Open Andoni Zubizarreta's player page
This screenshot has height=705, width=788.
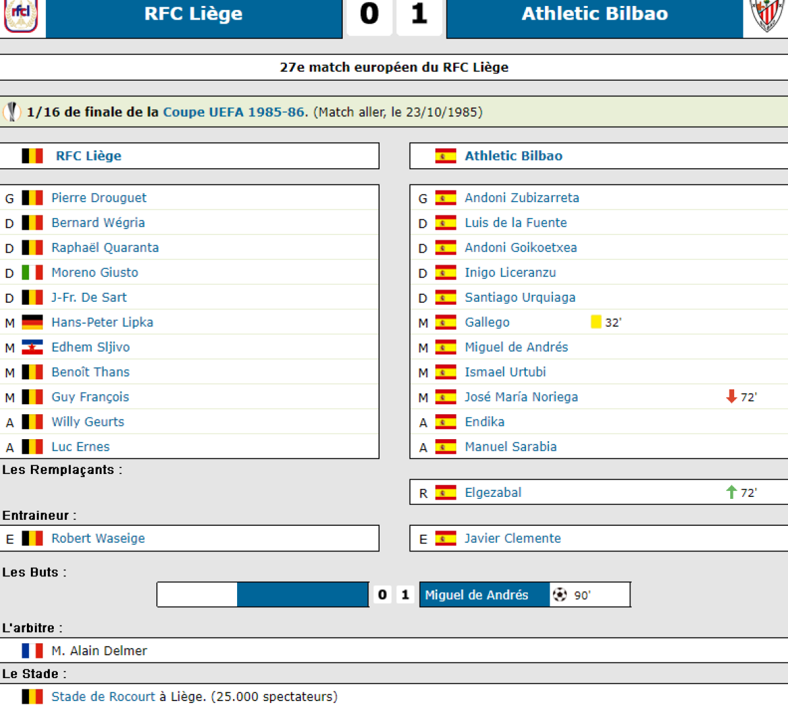point(521,198)
